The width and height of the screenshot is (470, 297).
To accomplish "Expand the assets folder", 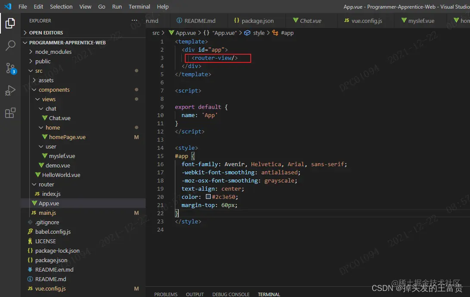I will (x=34, y=80).
